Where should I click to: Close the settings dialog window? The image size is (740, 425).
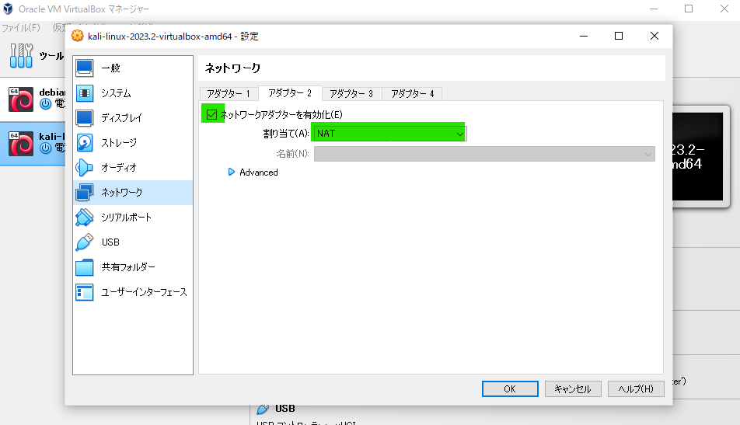pyautogui.click(x=654, y=36)
